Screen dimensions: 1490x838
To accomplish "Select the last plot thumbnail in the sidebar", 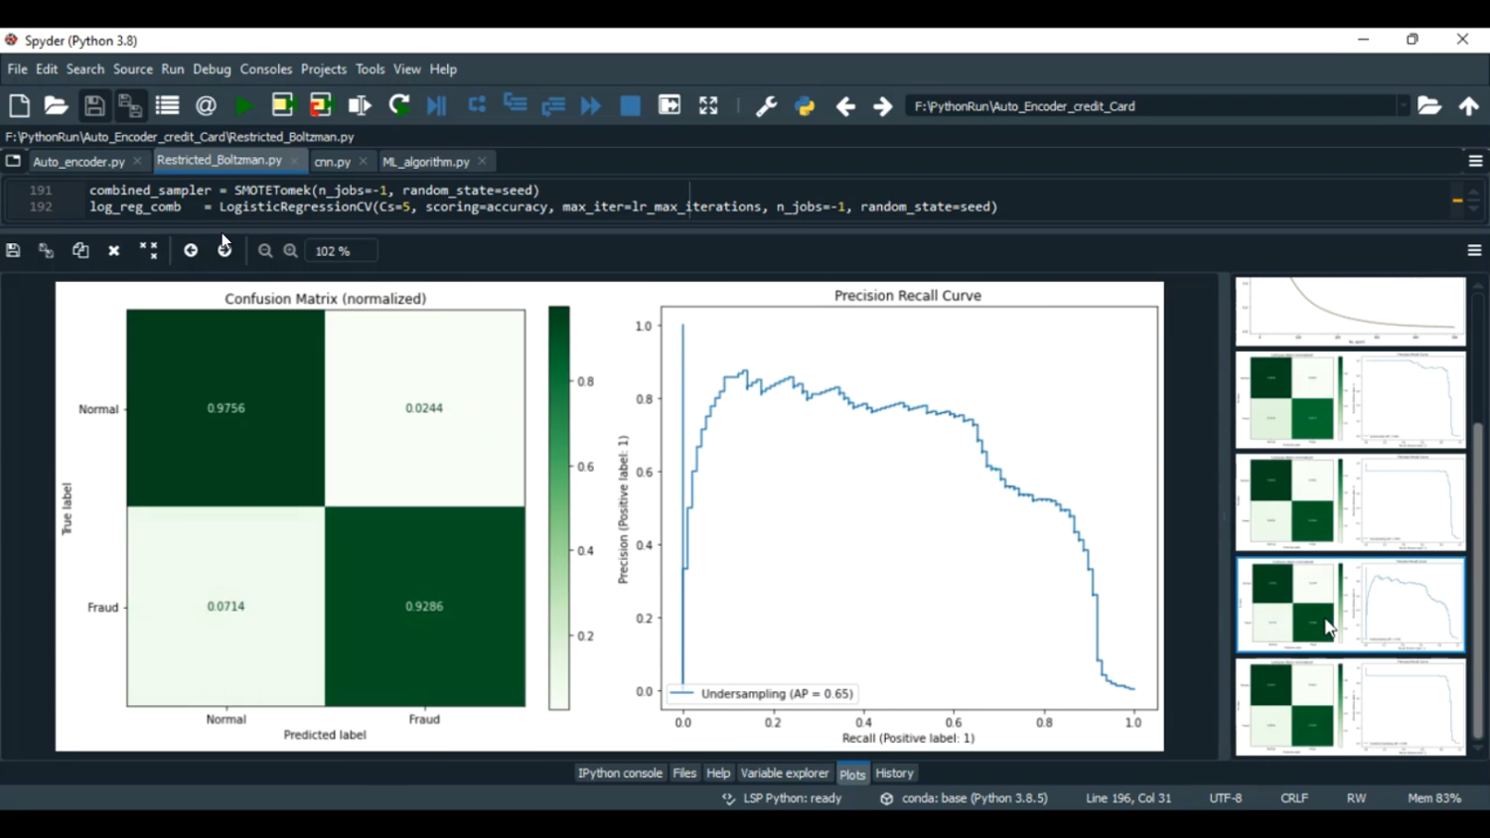I will (1350, 707).
